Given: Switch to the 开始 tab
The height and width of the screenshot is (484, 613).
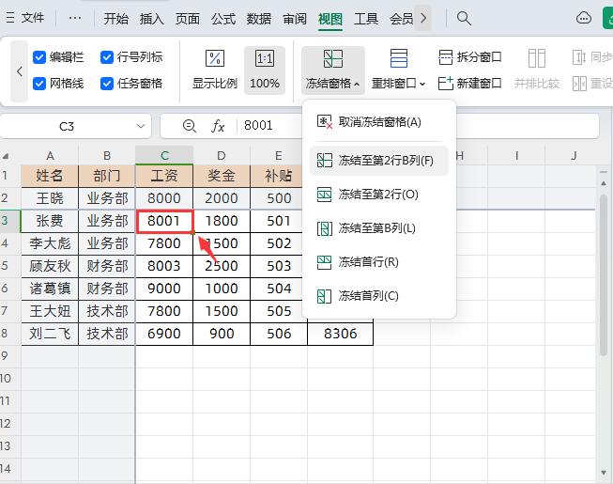Looking at the screenshot, I should click(x=116, y=19).
